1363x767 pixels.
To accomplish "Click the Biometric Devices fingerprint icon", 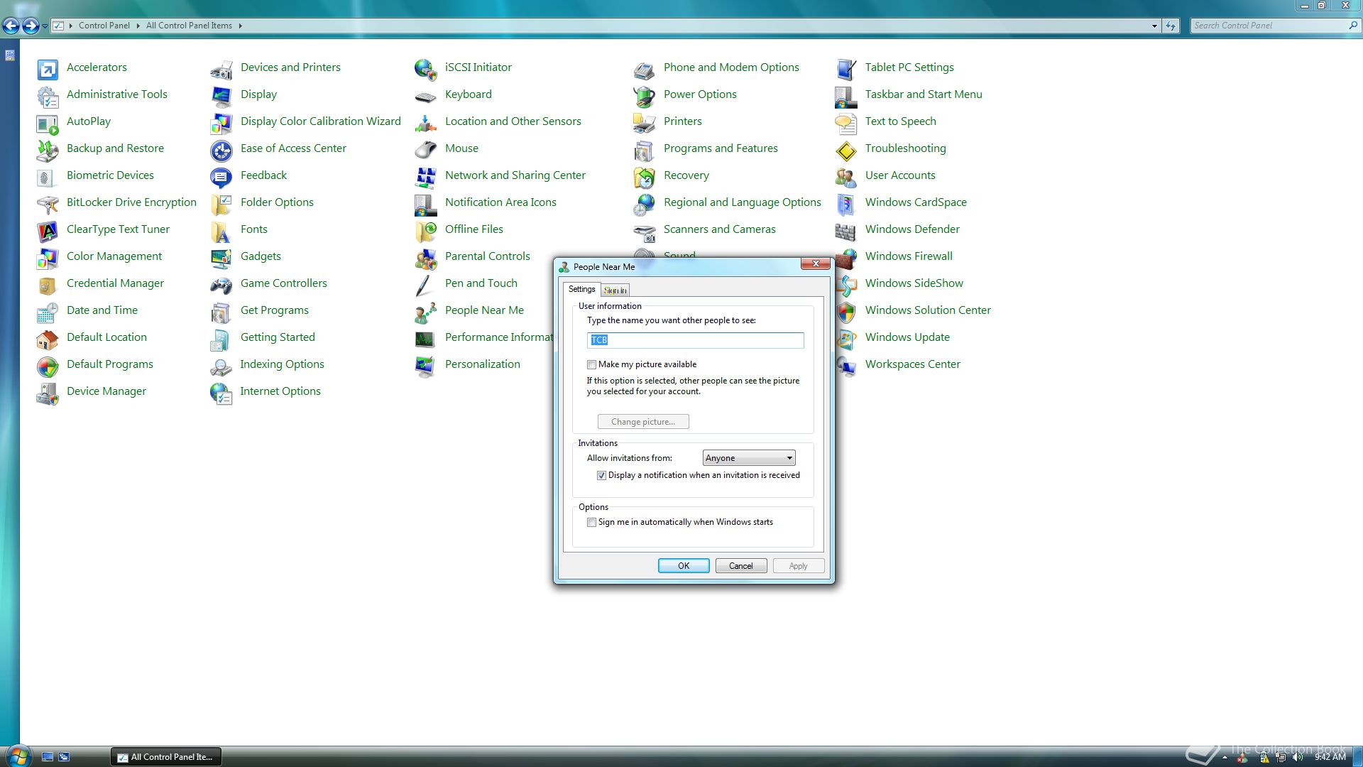I will point(47,177).
